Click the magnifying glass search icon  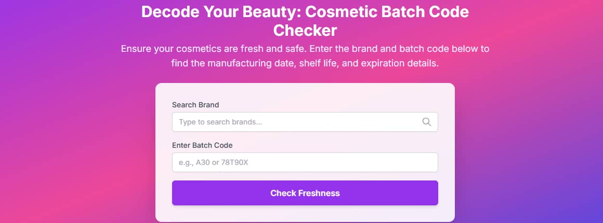pyautogui.click(x=427, y=122)
